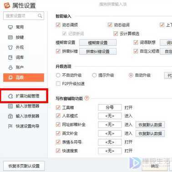Image resolution: width=172 pixels, height=172 pixels.
Task: Click the 工具箱 hotkey field showing 分号
Action: tap(110, 107)
